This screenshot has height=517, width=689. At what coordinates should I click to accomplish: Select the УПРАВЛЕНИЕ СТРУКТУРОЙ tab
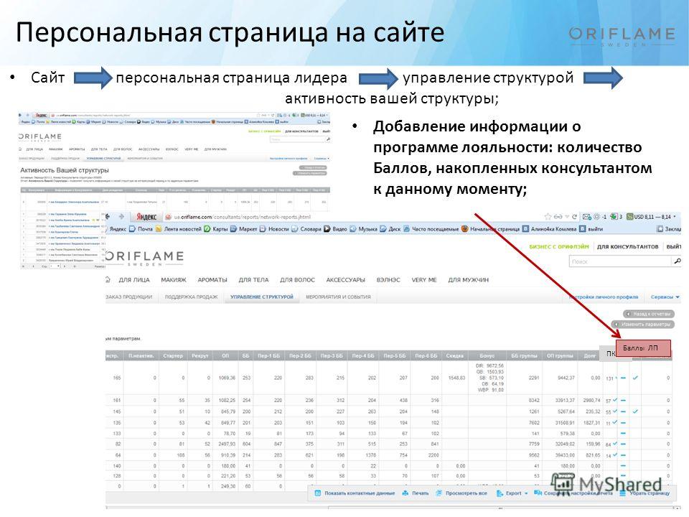261,297
